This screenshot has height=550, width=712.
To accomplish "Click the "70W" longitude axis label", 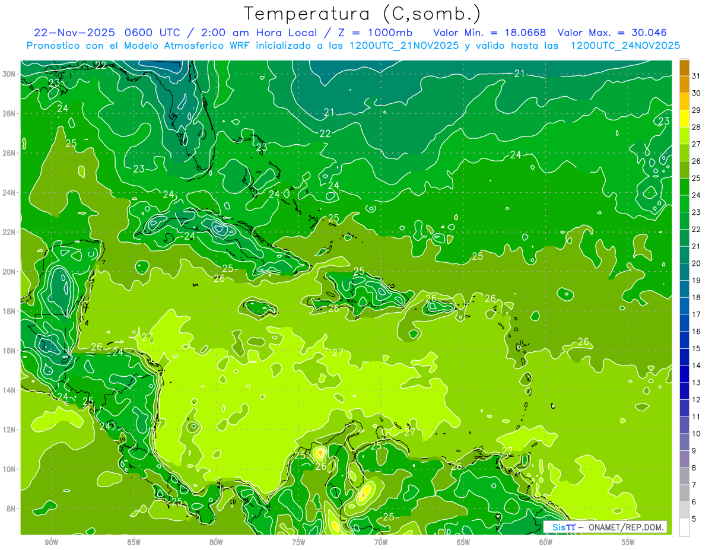I will tap(381, 542).
